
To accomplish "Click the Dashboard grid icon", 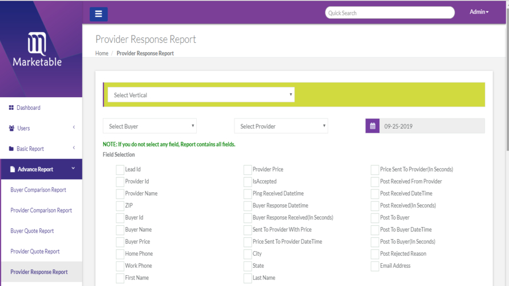I will [11, 108].
